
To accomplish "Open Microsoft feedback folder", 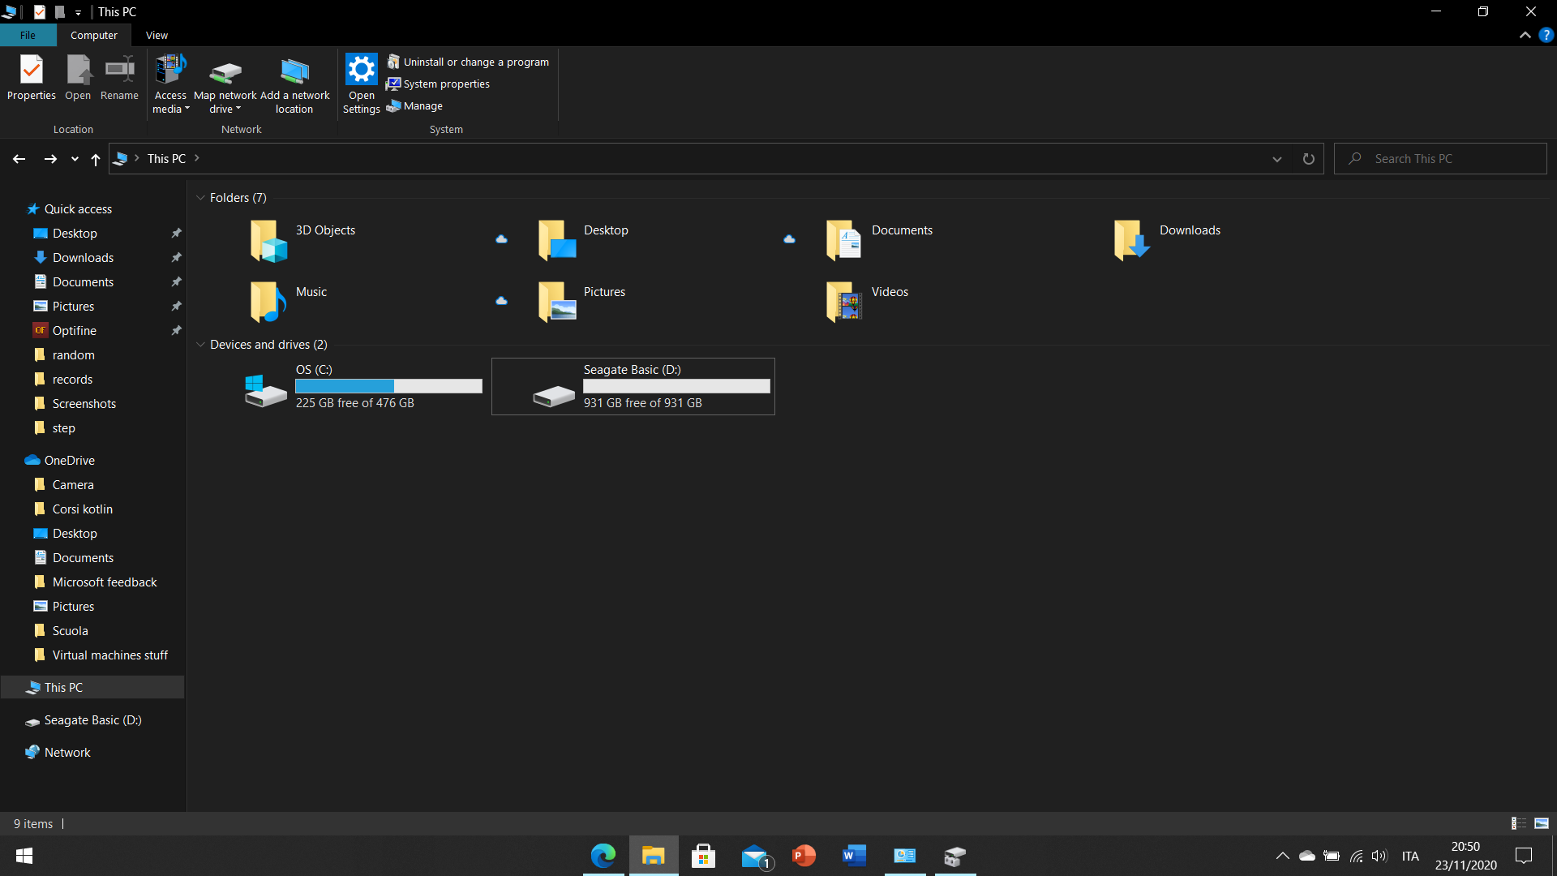I will [x=104, y=582].
